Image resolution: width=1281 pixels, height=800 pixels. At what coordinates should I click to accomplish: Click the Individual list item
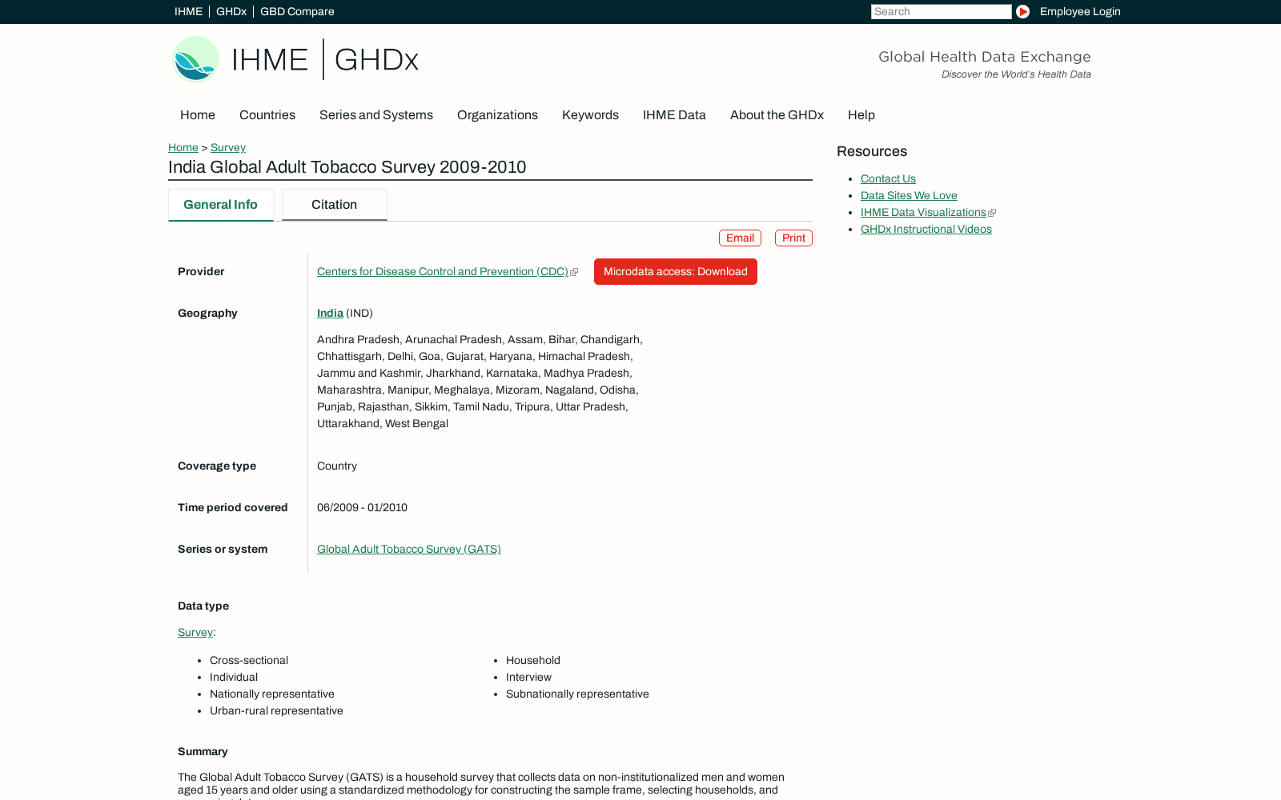tap(234, 678)
